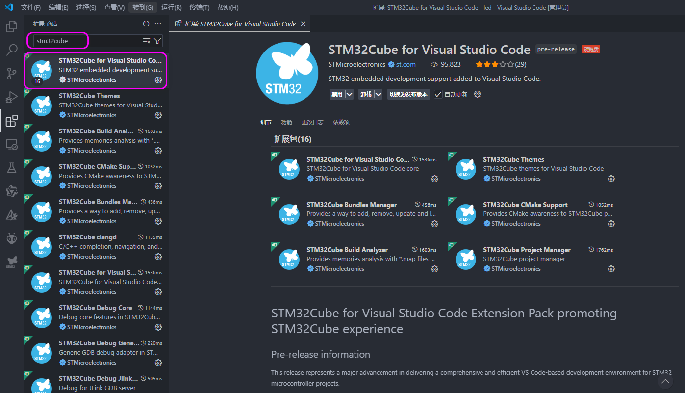Open gear menu for STM32Cube Themes list item
The image size is (685, 393).
(158, 115)
